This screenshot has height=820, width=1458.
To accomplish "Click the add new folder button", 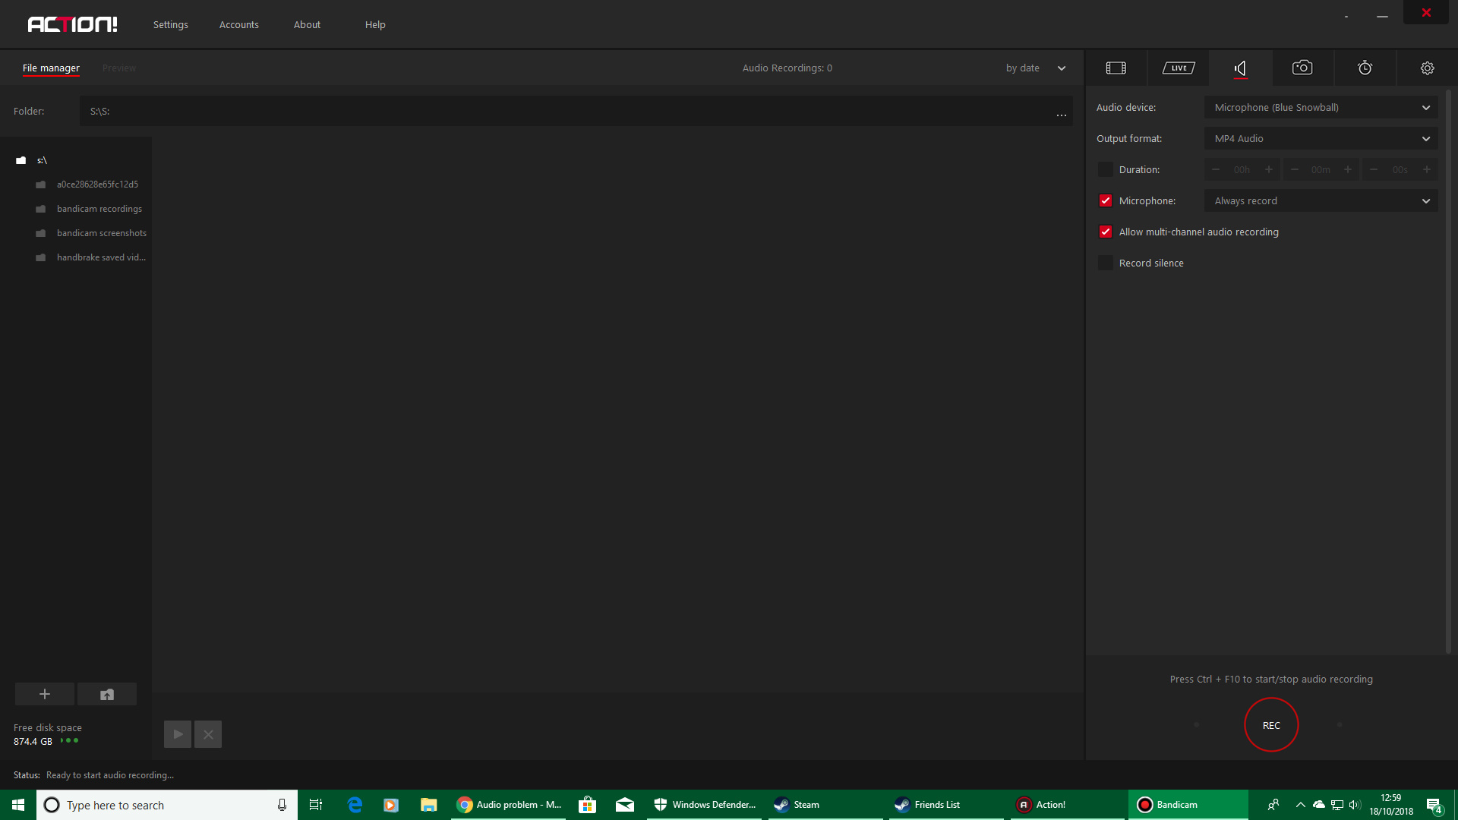I will [x=44, y=694].
